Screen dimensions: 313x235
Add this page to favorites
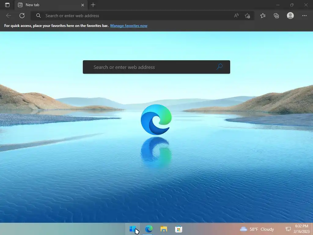(248, 16)
